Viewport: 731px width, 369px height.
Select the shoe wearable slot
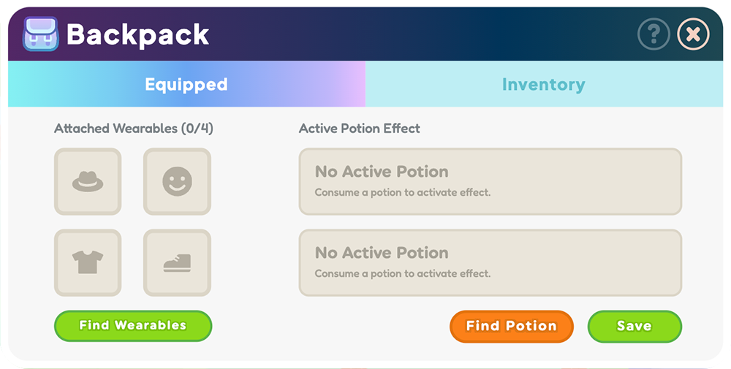[x=177, y=263]
